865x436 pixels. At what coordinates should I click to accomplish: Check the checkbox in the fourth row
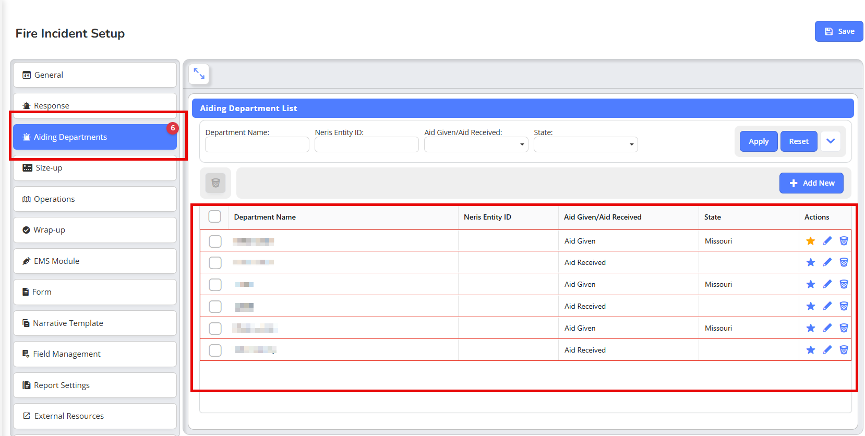pyautogui.click(x=215, y=307)
